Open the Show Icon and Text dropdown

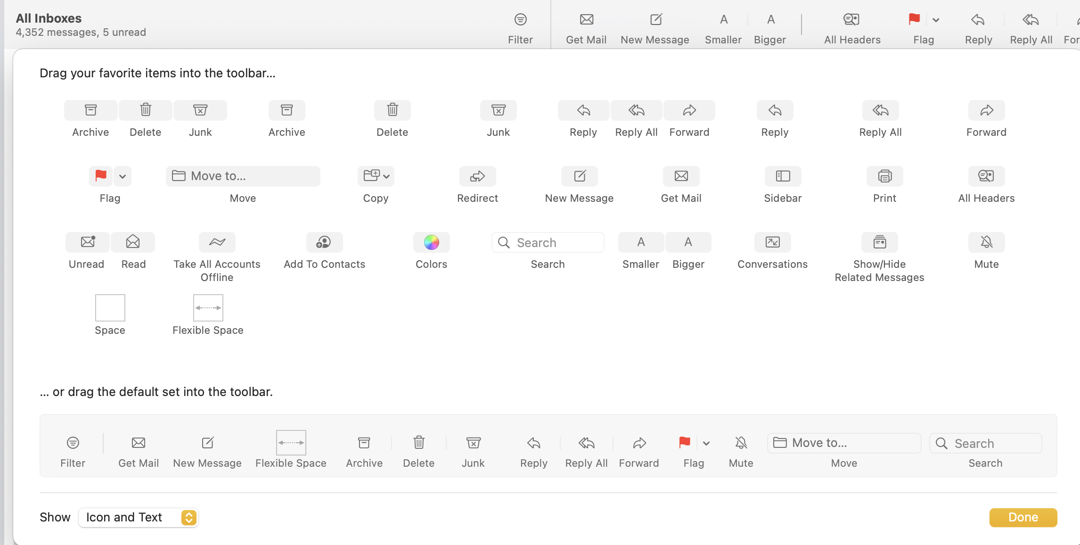pos(138,518)
